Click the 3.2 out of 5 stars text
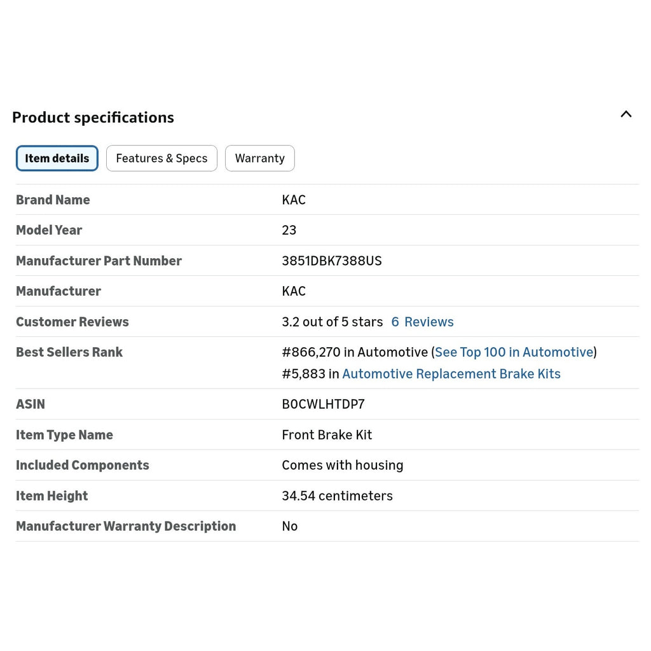651x651 pixels. coord(332,322)
